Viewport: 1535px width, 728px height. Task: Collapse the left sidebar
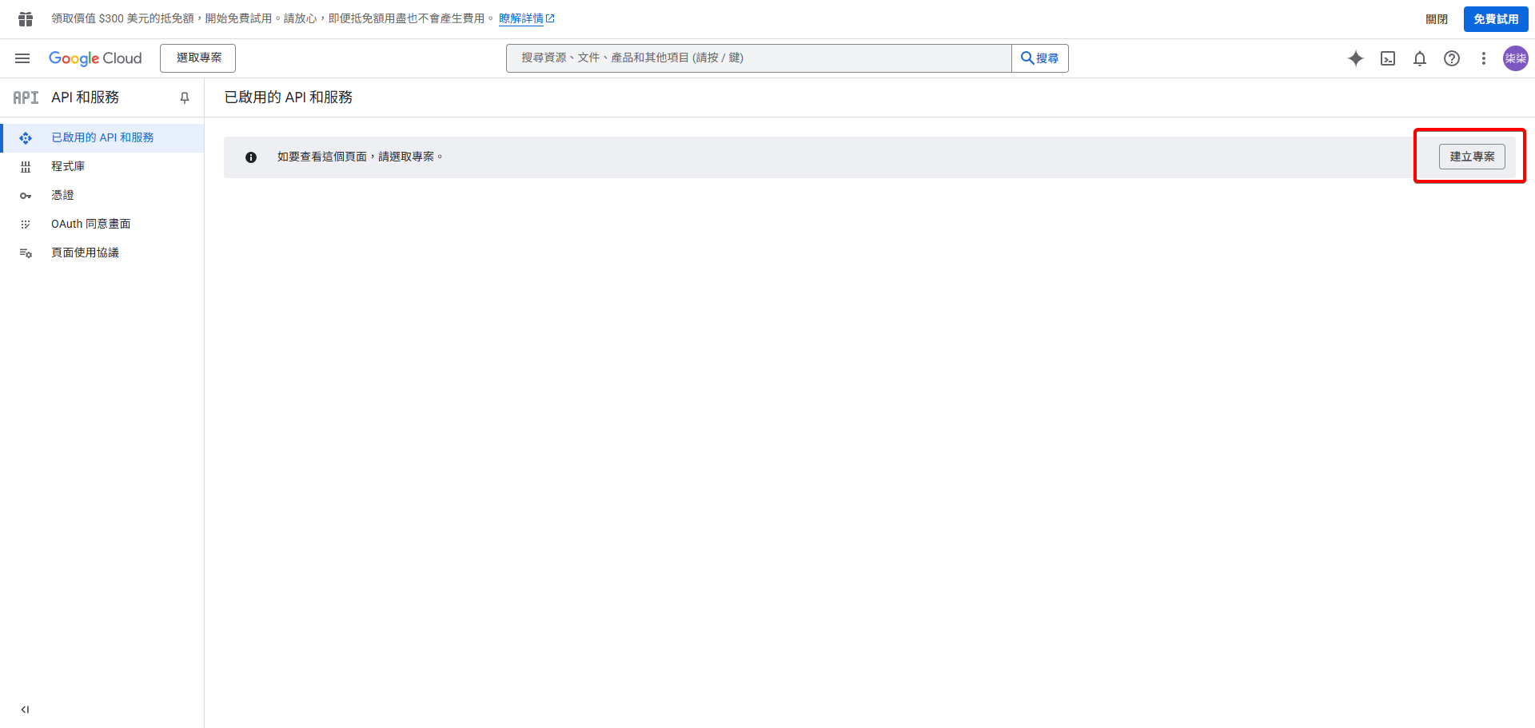24,709
